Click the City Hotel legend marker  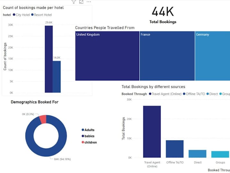(x=14, y=15)
